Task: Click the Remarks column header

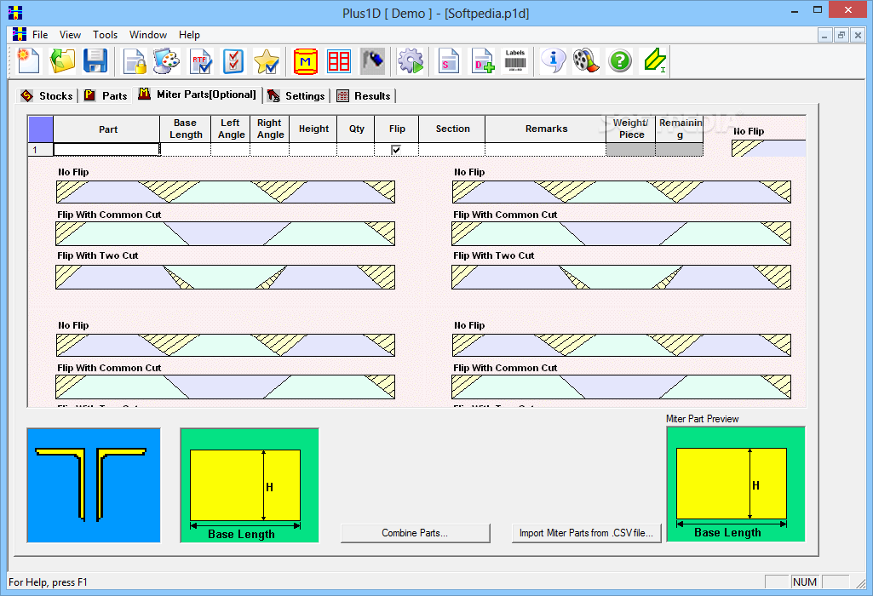Action: [546, 129]
